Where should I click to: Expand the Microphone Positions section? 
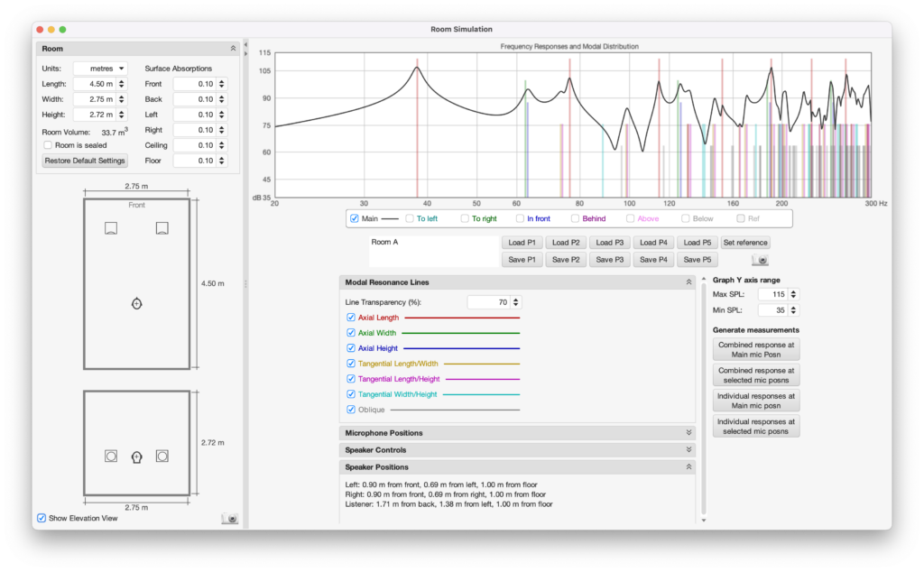point(689,433)
